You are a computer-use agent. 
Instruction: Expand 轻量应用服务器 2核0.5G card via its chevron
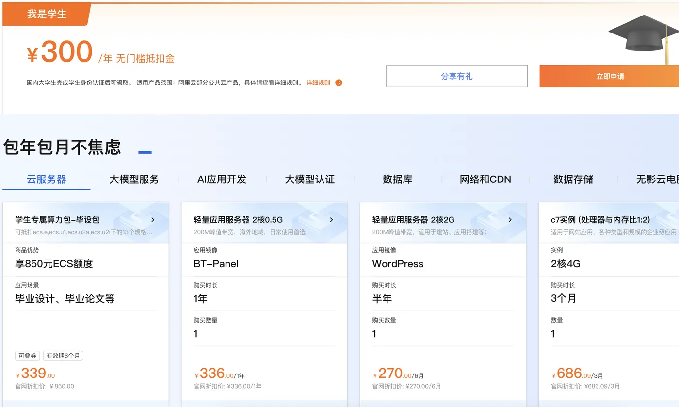tap(331, 220)
